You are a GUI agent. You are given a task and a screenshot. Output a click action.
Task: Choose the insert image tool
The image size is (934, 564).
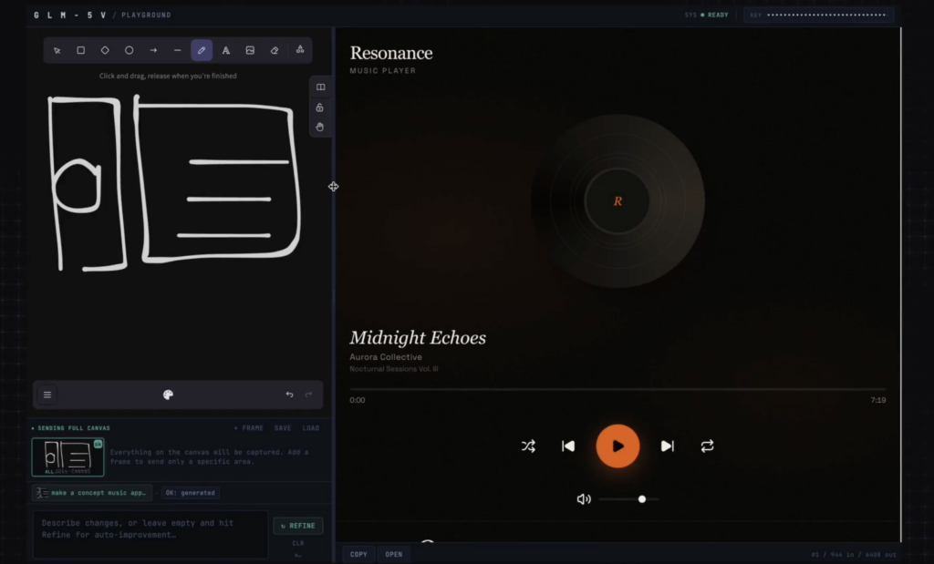[250, 51]
